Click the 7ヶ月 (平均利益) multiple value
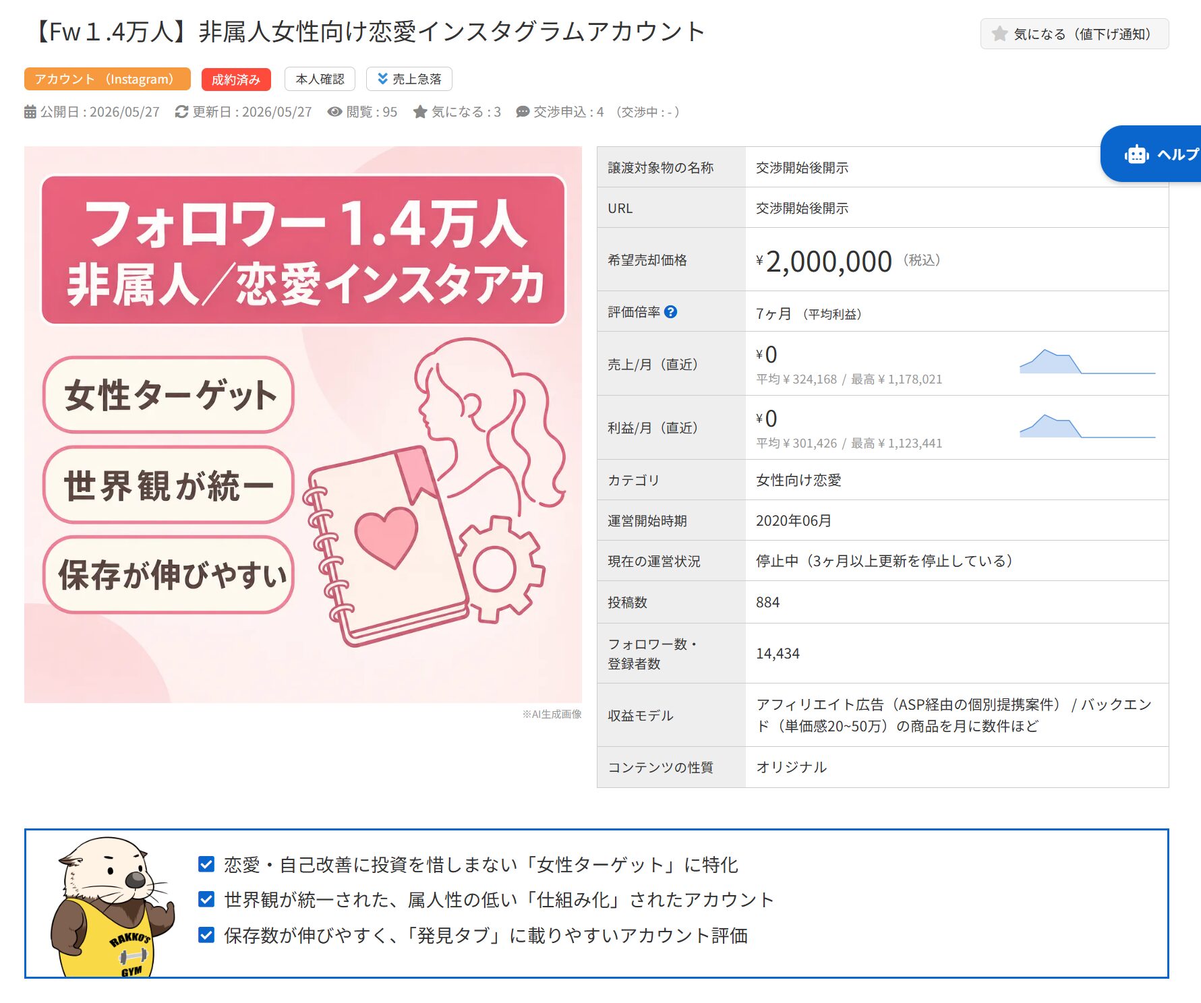The height and width of the screenshot is (1003, 1201). pyautogui.click(x=809, y=313)
